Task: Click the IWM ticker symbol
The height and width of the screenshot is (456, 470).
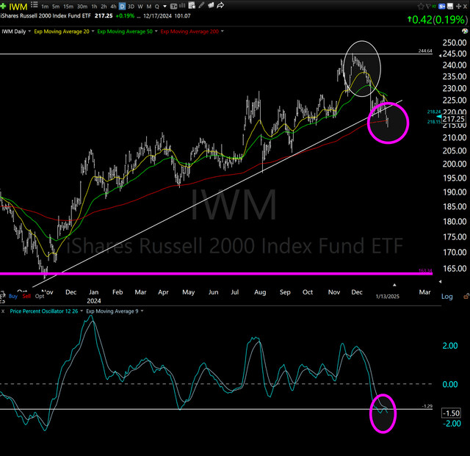Action: point(18,7)
